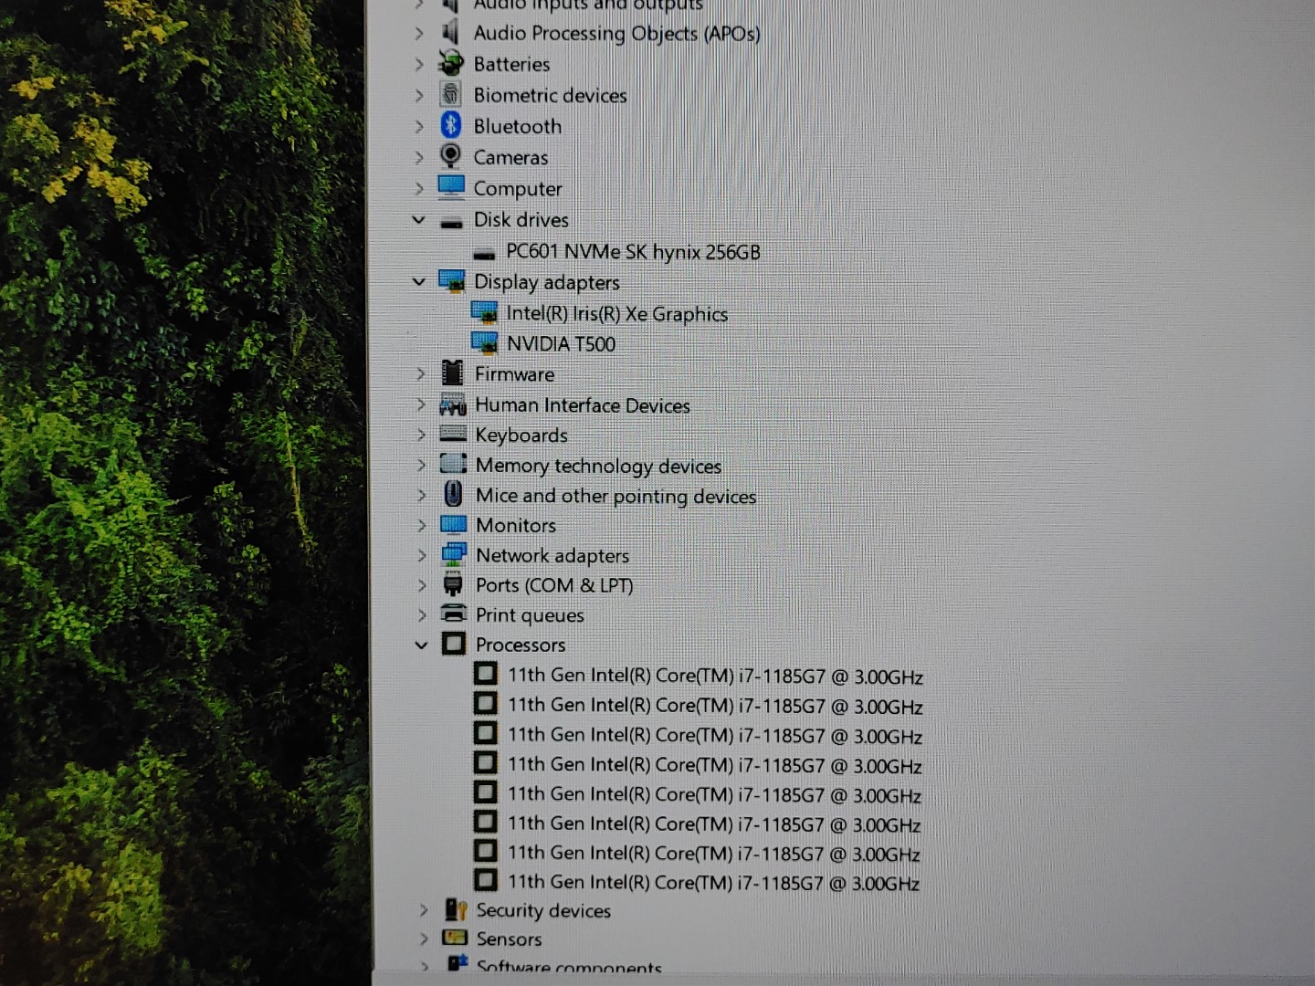Screen dimensions: 1315x986
Task: Select PC601 NVMe SK hynix 256GB
Action: tap(633, 252)
